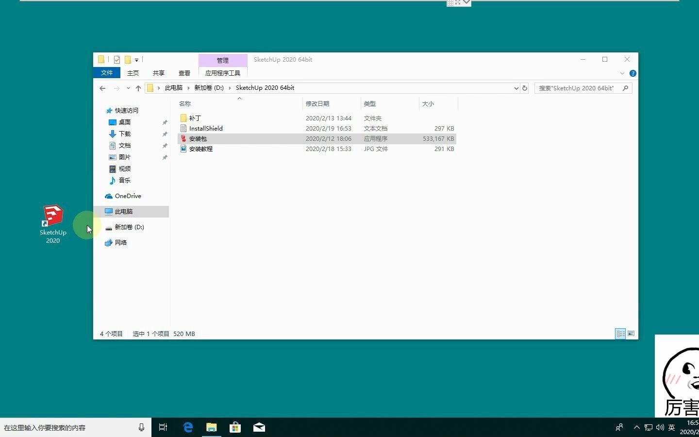Click 新加卷 (D:) in address bar
This screenshot has width=699, height=437.
(209, 88)
